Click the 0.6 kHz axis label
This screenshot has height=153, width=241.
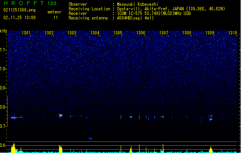(3, 145)
